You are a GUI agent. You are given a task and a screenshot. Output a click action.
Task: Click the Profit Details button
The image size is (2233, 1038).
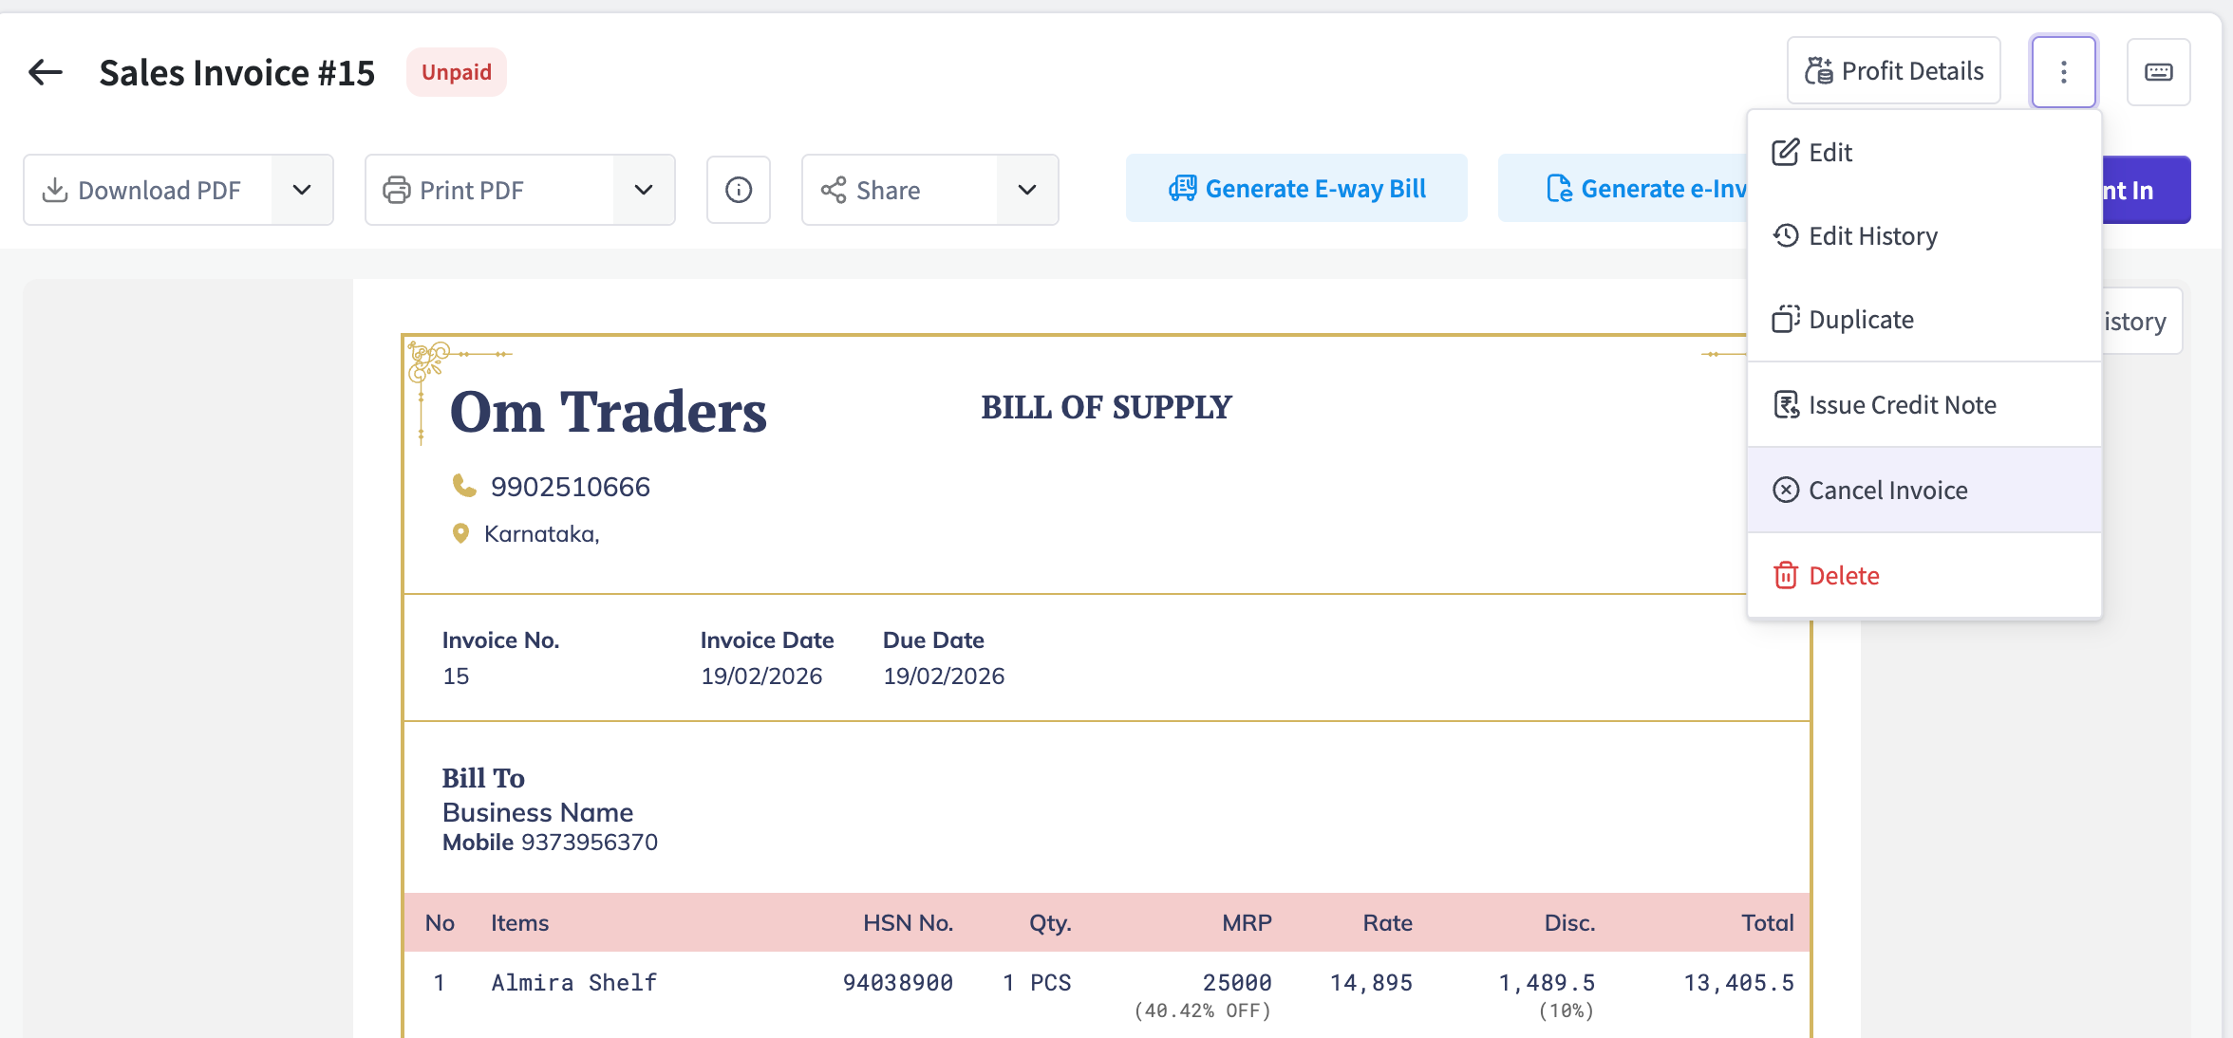1894,71
